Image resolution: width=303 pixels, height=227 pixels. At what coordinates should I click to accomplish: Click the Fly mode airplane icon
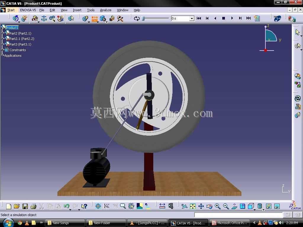click(184, 206)
